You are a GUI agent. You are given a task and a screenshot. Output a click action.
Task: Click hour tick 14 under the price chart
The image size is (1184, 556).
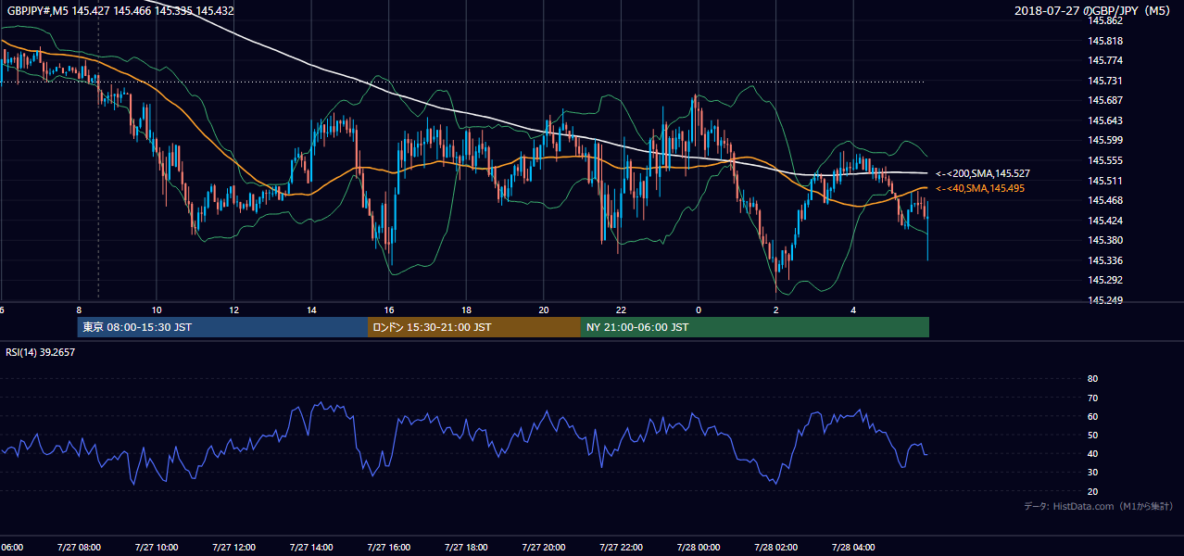click(x=311, y=310)
